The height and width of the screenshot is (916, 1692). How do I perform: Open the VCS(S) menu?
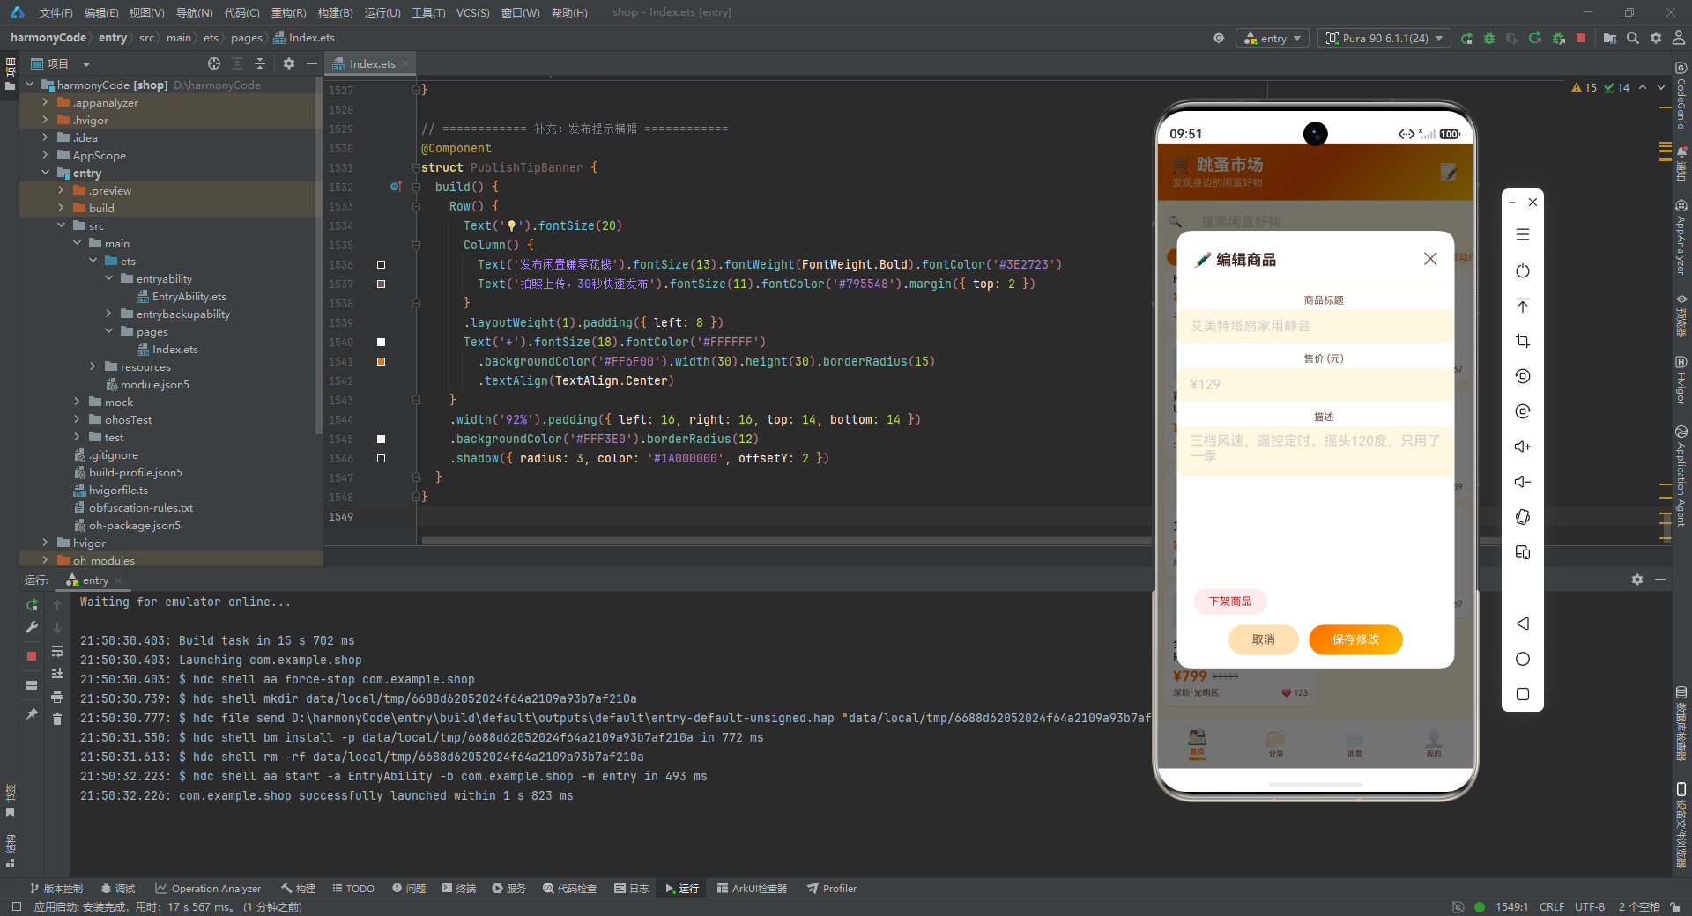point(472,12)
